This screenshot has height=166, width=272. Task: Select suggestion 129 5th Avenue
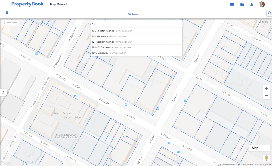pos(137,37)
